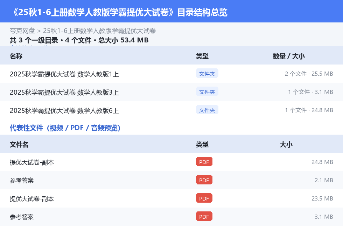The width and height of the screenshot is (343, 237).
Task: Open 参考答案 file sized 2.1 MB
Action: pyautogui.click(x=22, y=181)
